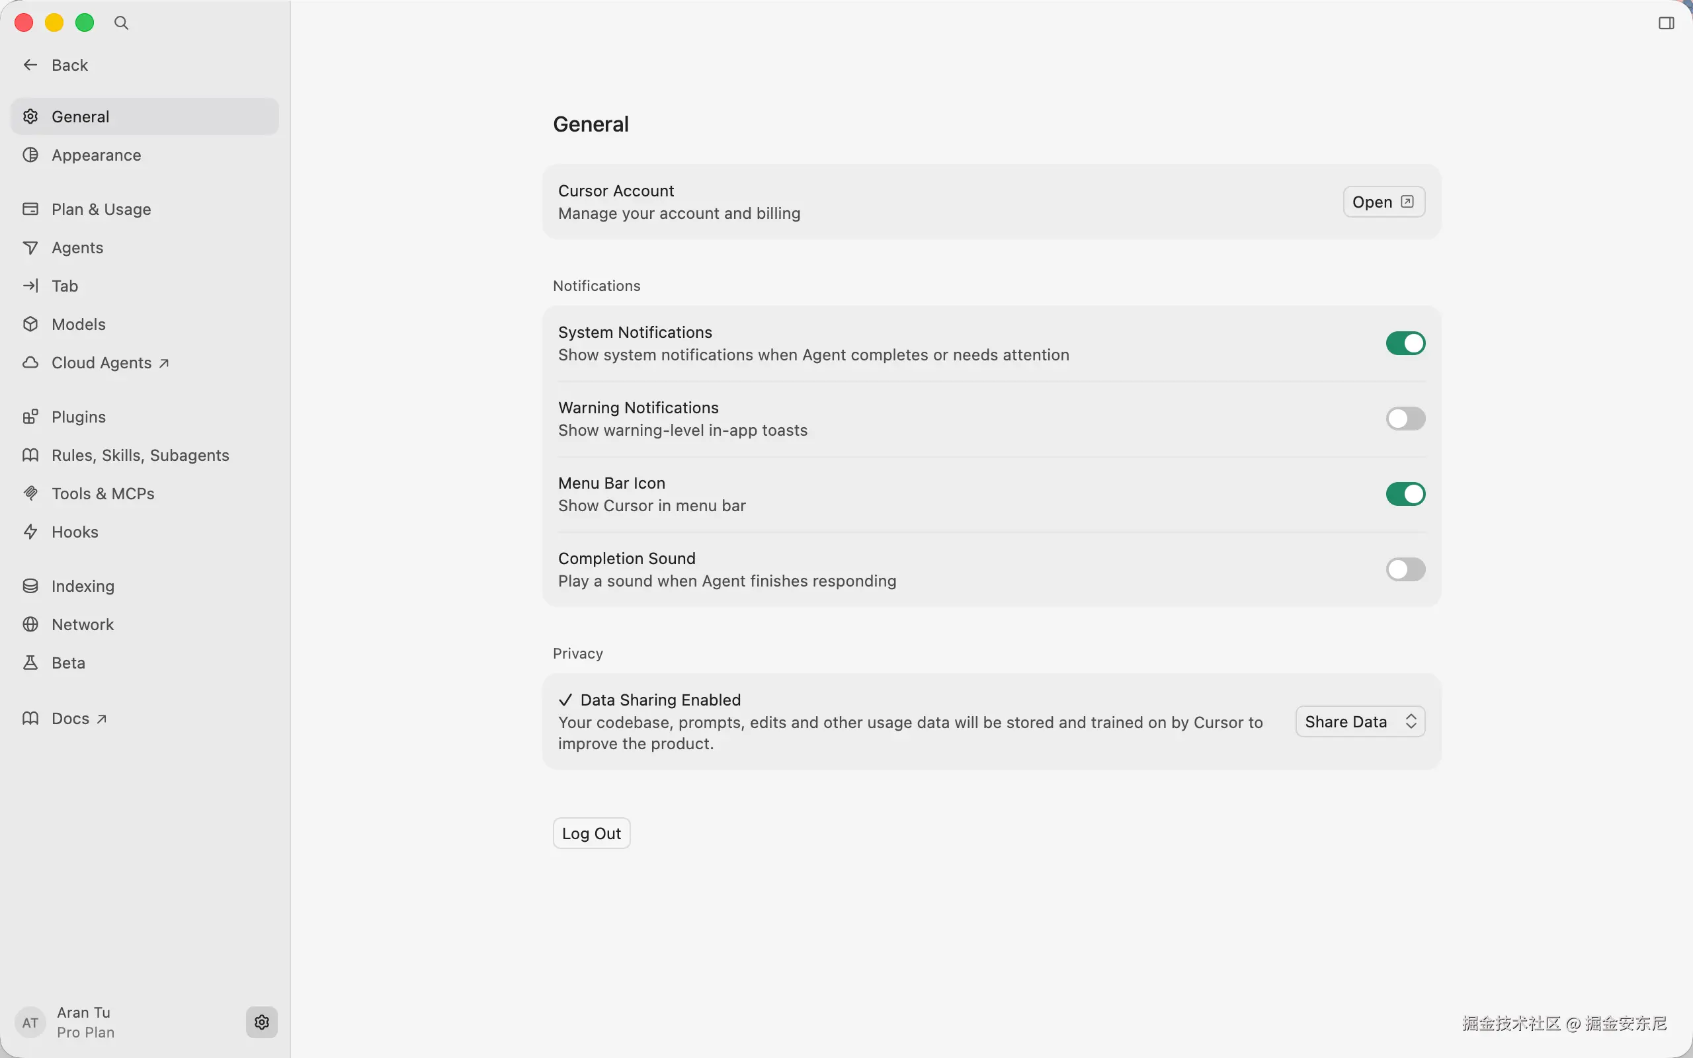
Task: Disable the System Notifications toggle
Action: tap(1405, 344)
